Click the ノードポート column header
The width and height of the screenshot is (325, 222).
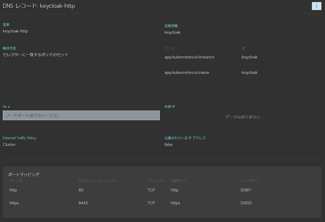click(250, 181)
